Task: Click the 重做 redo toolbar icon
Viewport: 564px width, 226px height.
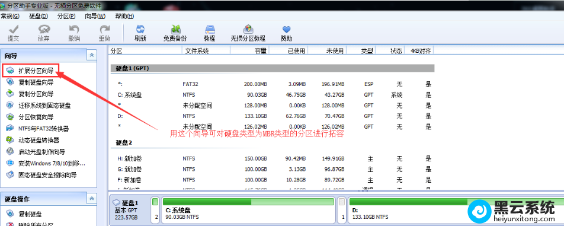Action: (x=104, y=33)
